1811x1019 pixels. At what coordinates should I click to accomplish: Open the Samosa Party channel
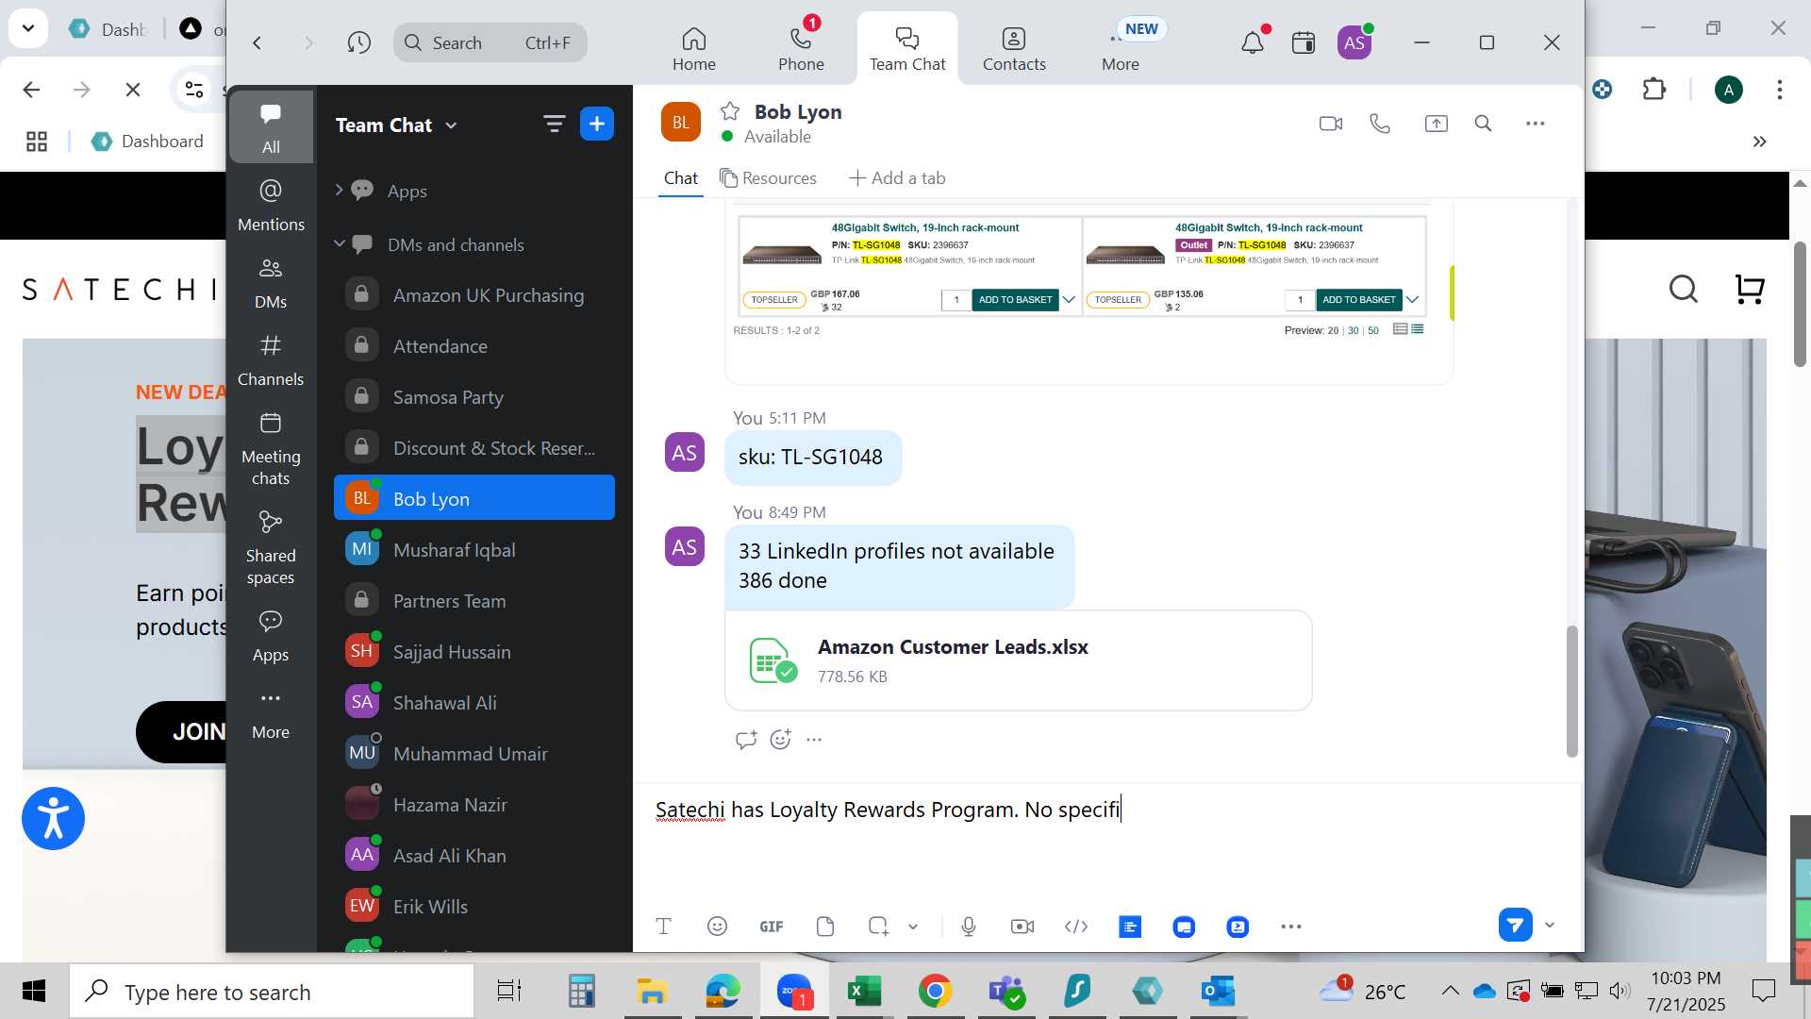[x=474, y=396]
